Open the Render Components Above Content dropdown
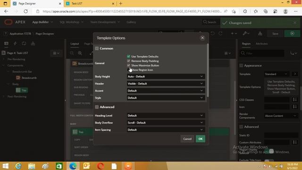Image resolution: width=302 pixels, height=170 pixels. pos(281,116)
